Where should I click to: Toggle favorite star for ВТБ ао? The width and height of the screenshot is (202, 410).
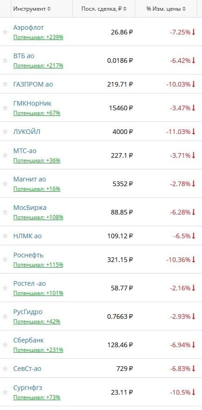[x=5, y=60]
